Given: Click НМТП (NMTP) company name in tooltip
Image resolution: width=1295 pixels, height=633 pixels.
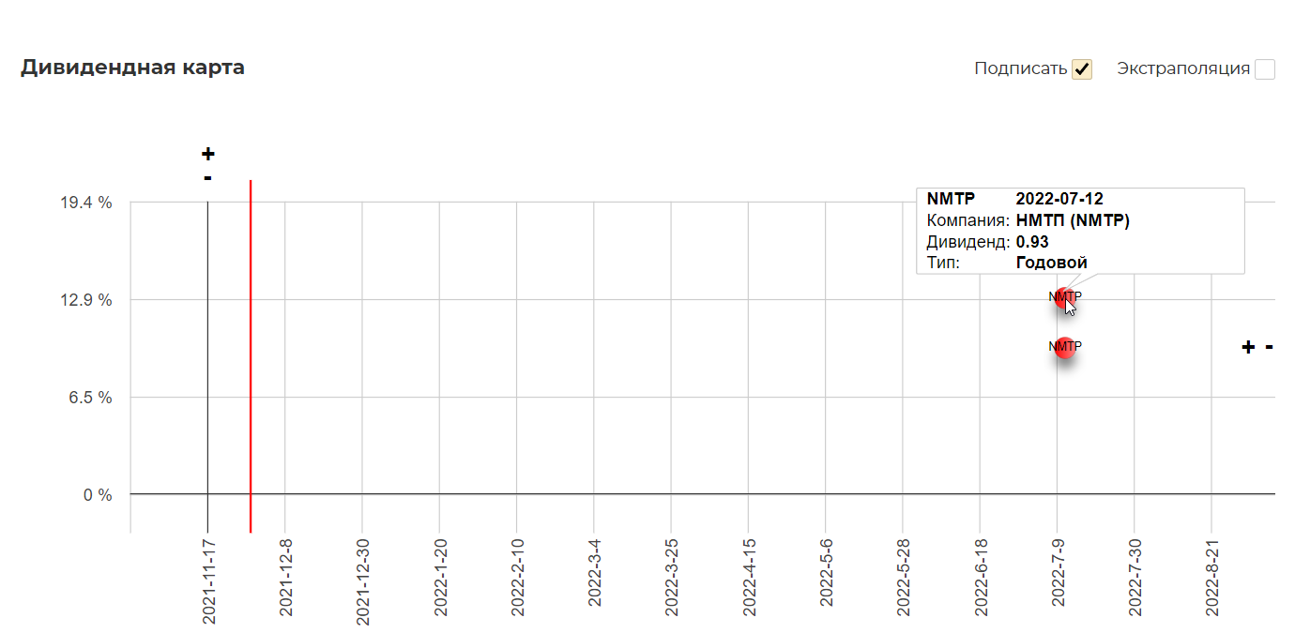Looking at the screenshot, I should (x=1073, y=220).
